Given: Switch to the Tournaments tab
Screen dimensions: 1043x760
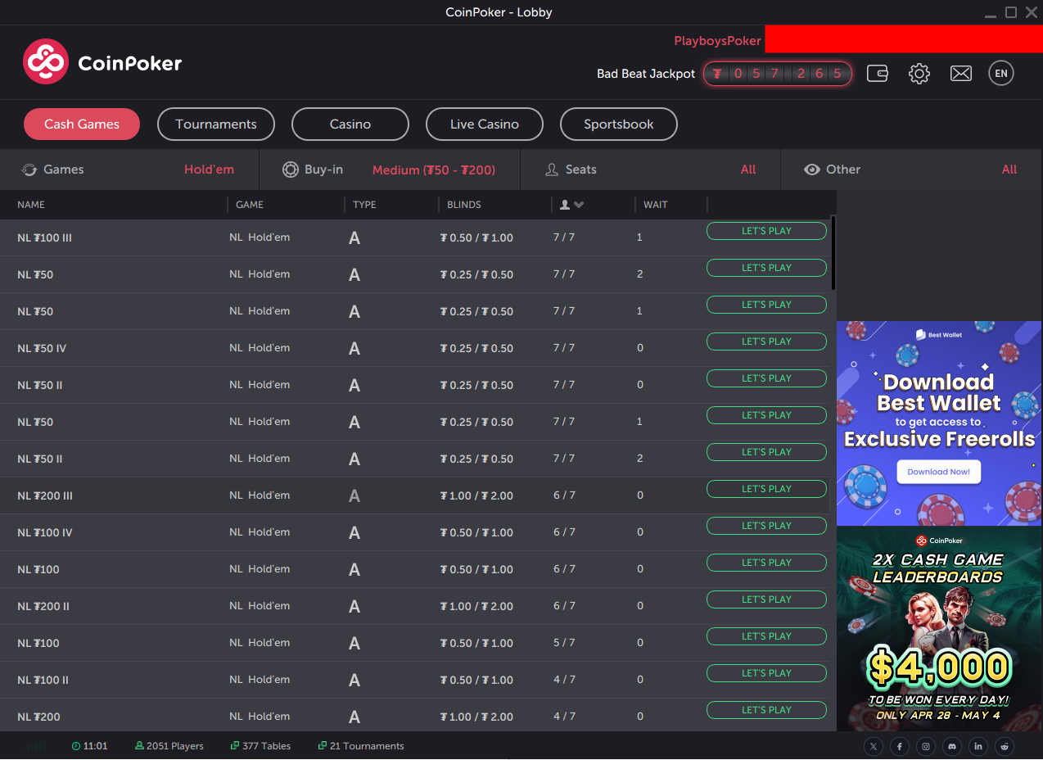Looking at the screenshot, I should pos(216,124).
